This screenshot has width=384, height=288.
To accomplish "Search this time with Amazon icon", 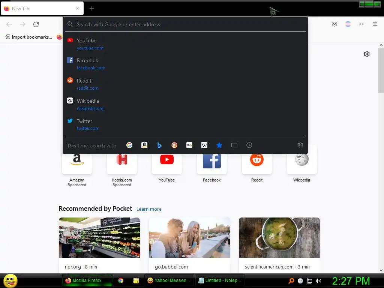I will [144, 145].
